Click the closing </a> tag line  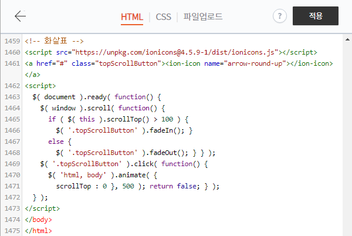(x=32, y=75)
